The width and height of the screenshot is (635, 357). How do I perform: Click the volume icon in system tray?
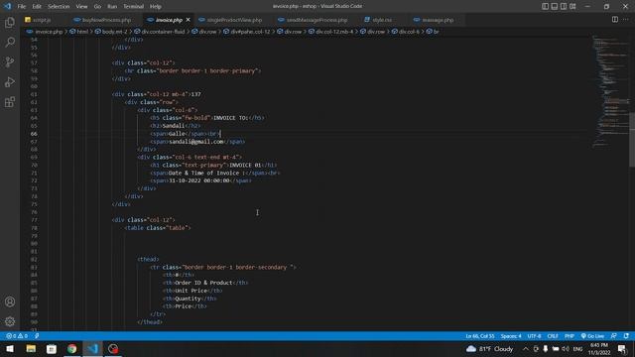pyautogui.click(x=566, y=349)
